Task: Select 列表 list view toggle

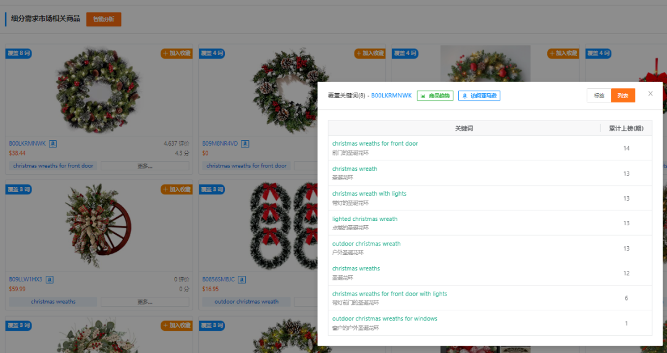Action: 623,96
